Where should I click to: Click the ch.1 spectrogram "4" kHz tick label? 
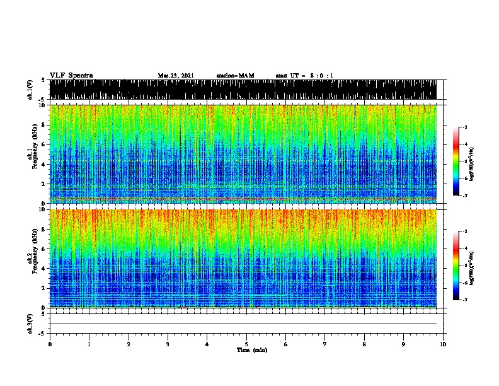pyautogui.click(x=44, y=165)
